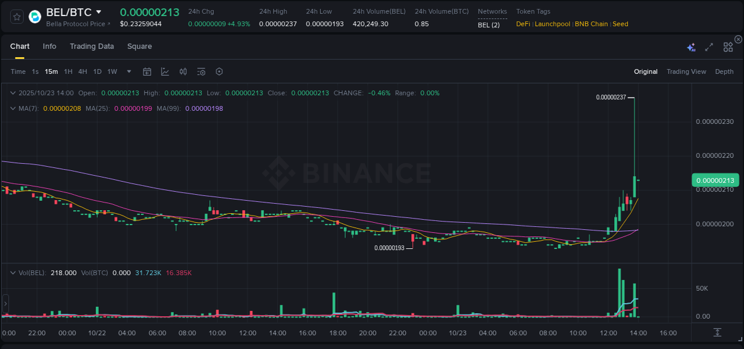The image size is (744, 349).
Task: Open the OHLC candle display icon
Action: click(183, 71)
